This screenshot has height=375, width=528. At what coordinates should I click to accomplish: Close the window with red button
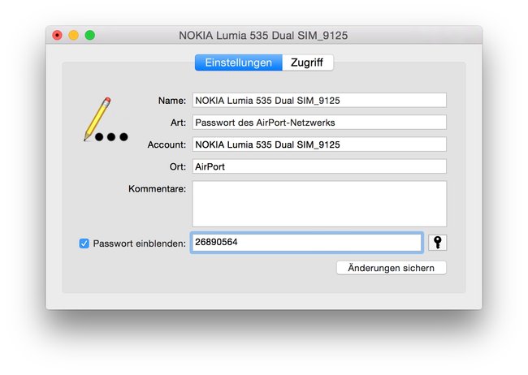(x=57, y=35)
